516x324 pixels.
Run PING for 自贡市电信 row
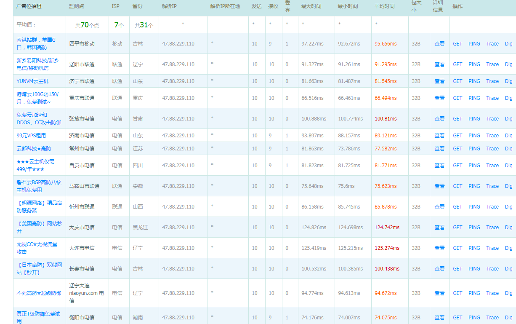(474, 166)
